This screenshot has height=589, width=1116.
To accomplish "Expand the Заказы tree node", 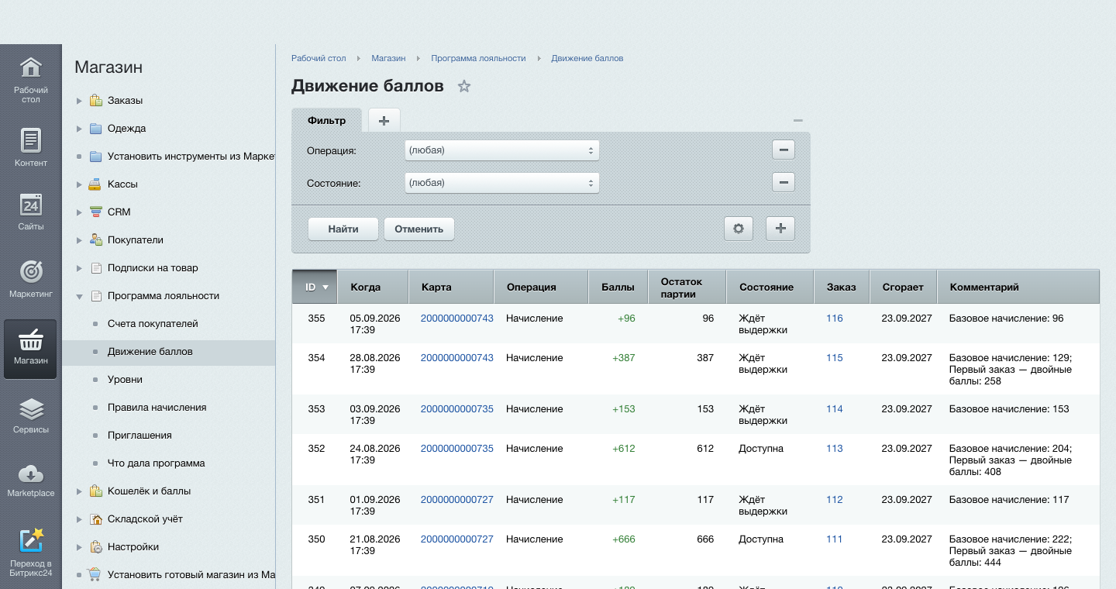I will point(79,101).
